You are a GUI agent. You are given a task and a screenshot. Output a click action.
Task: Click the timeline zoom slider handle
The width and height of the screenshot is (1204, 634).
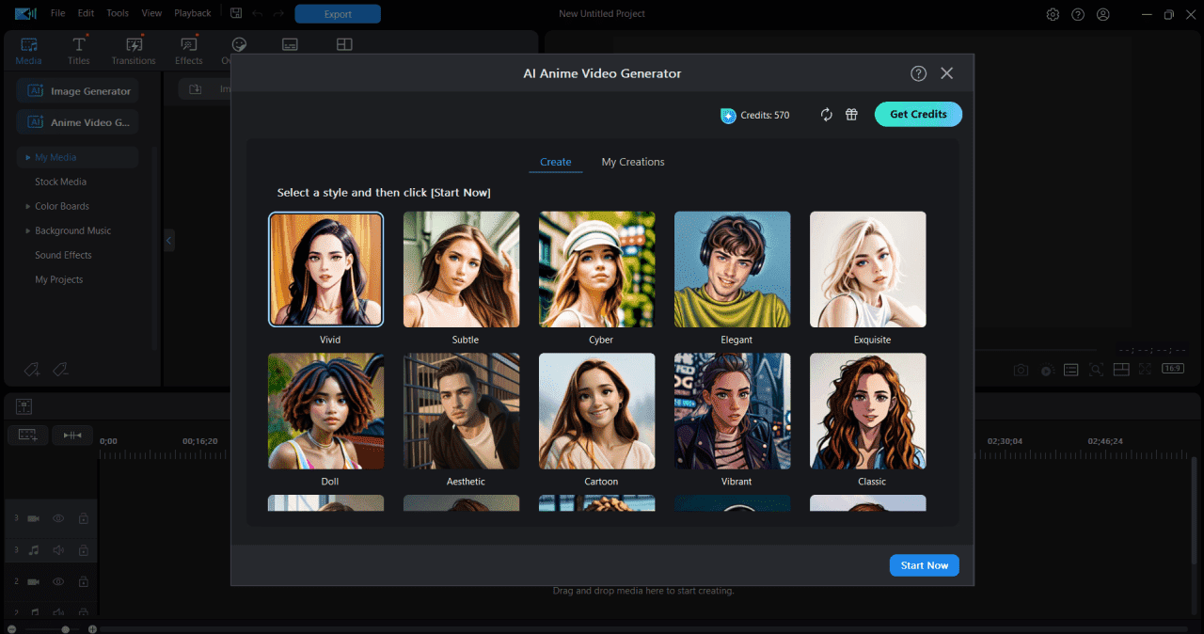pyautogui.click(x=65, y=628)
